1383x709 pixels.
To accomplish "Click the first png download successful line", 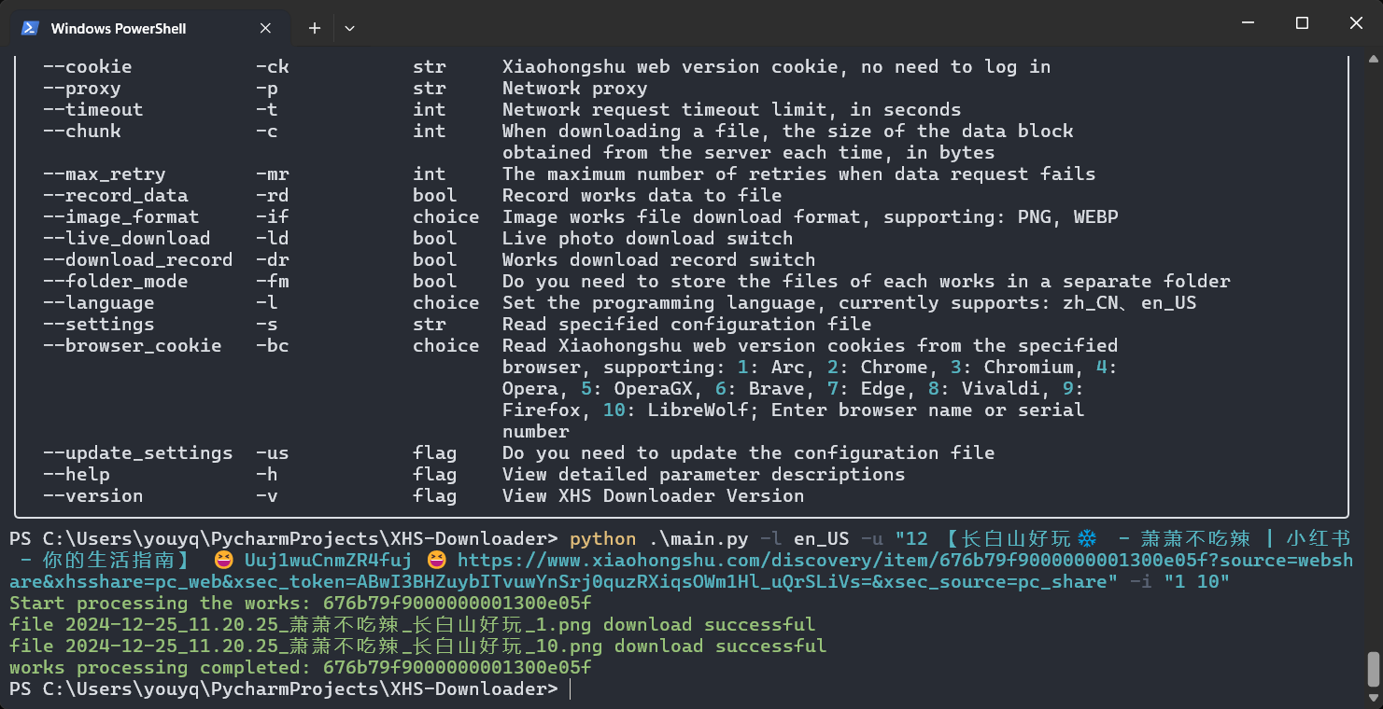I will coord(412,625).
